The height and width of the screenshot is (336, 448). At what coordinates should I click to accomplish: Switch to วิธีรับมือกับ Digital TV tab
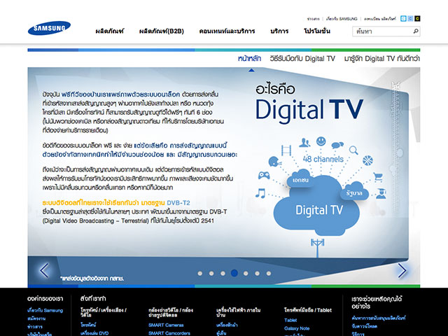pos(302,59)
